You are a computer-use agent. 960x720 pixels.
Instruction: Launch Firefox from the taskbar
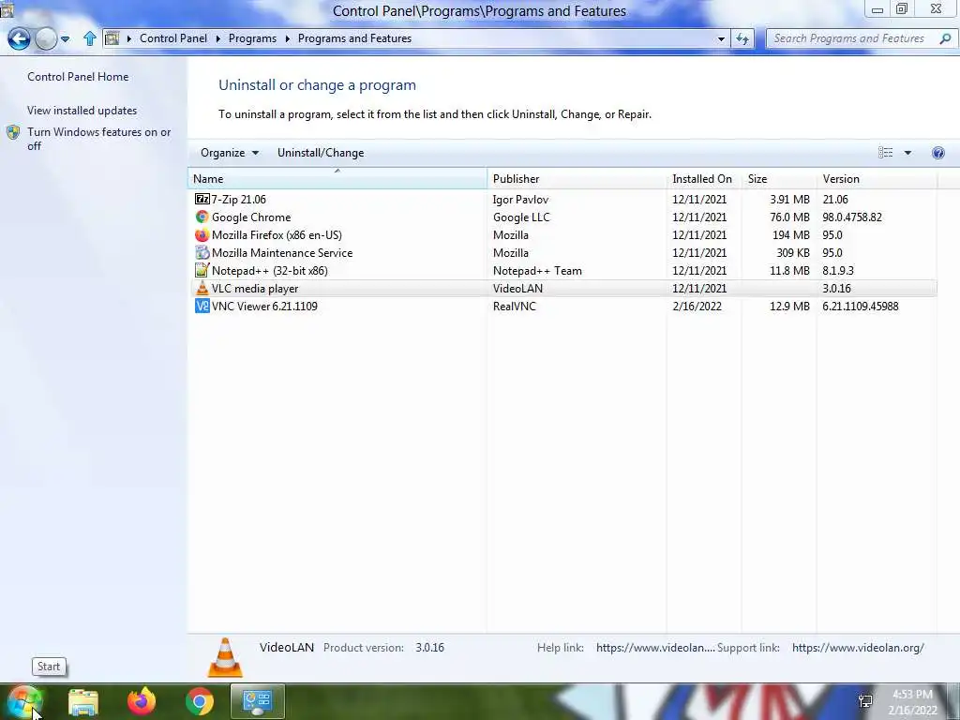point(142,701)
